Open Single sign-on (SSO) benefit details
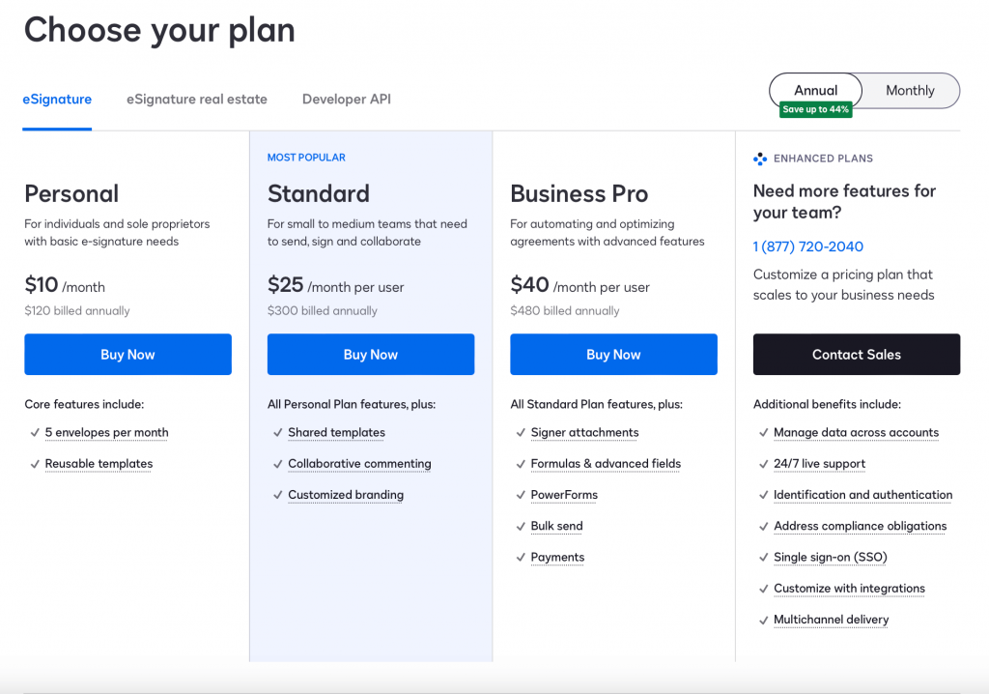 pos(830,558)
